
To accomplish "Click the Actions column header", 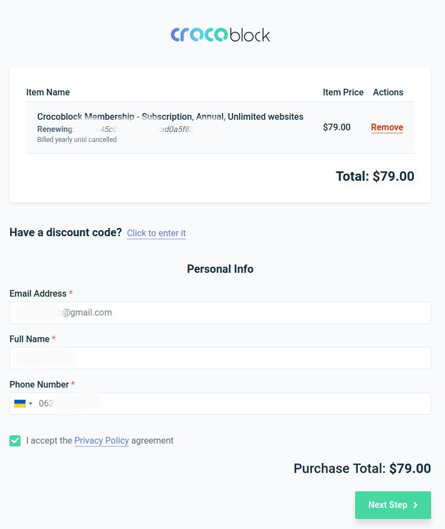I will [388, 92].
